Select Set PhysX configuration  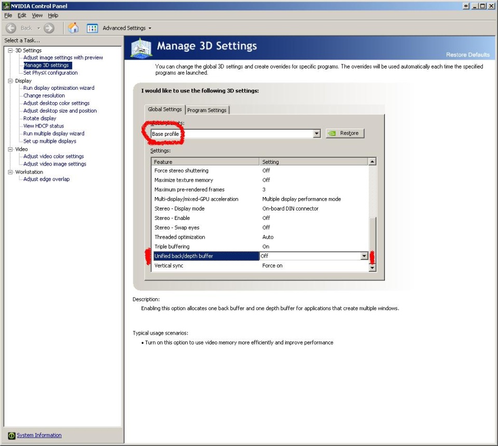[x=50, y=73]
